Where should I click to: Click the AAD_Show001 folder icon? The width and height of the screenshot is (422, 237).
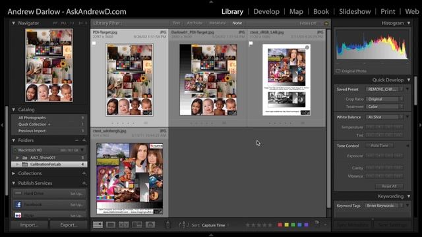25,157
